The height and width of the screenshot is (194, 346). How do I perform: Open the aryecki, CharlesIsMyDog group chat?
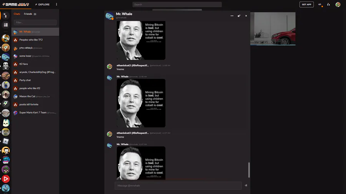pos(35,72)
